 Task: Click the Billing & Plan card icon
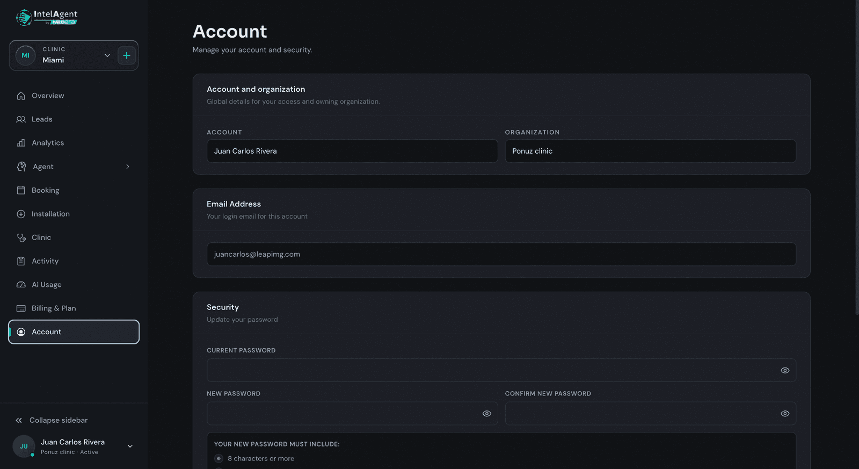coord(21,308)
